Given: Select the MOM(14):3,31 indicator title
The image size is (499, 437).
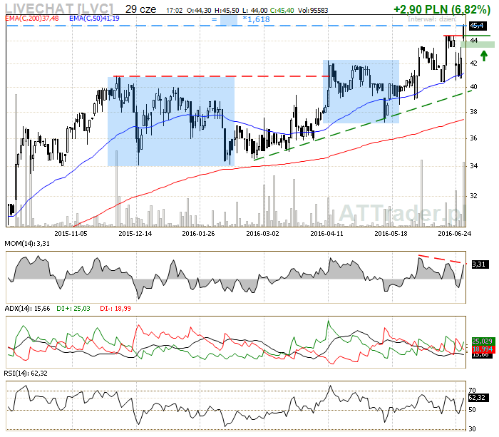Looking at the screenshot, I should click(x=27, y=244).
